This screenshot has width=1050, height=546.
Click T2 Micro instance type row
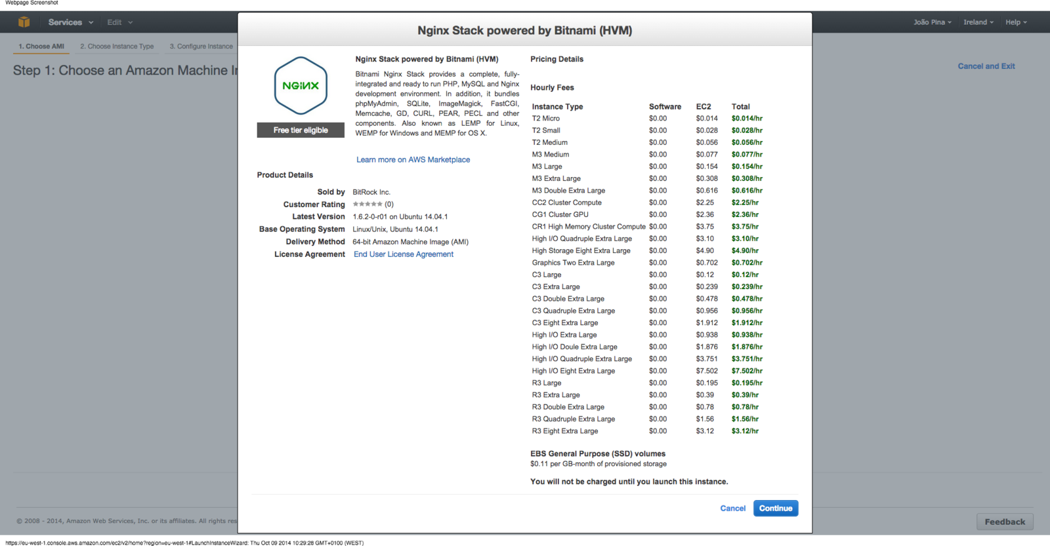[x=647, y=119]
